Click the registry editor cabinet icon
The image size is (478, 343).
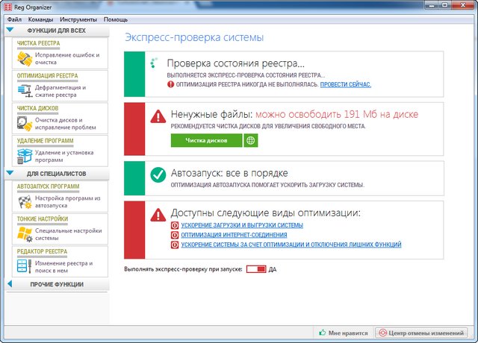coord(25,266)
